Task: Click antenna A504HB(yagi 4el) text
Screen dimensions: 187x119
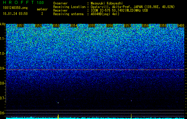Action: click(105, 14)
